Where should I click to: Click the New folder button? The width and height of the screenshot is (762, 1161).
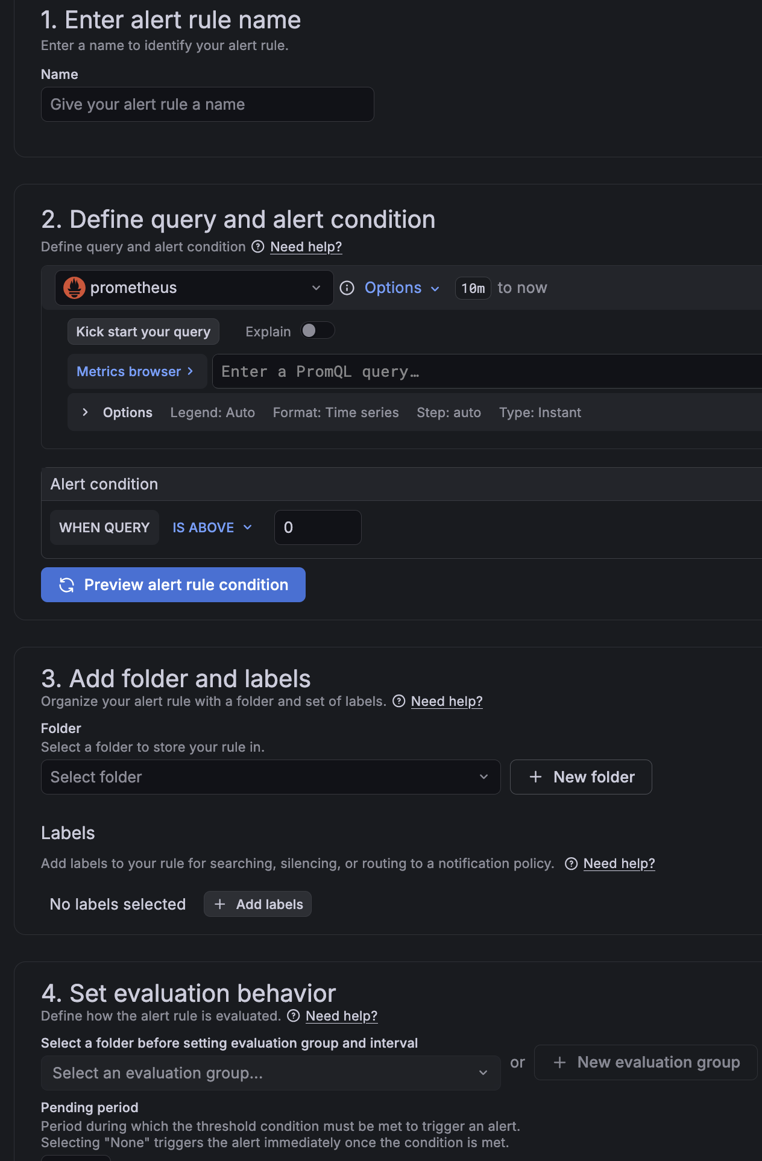tap(581, 777)
